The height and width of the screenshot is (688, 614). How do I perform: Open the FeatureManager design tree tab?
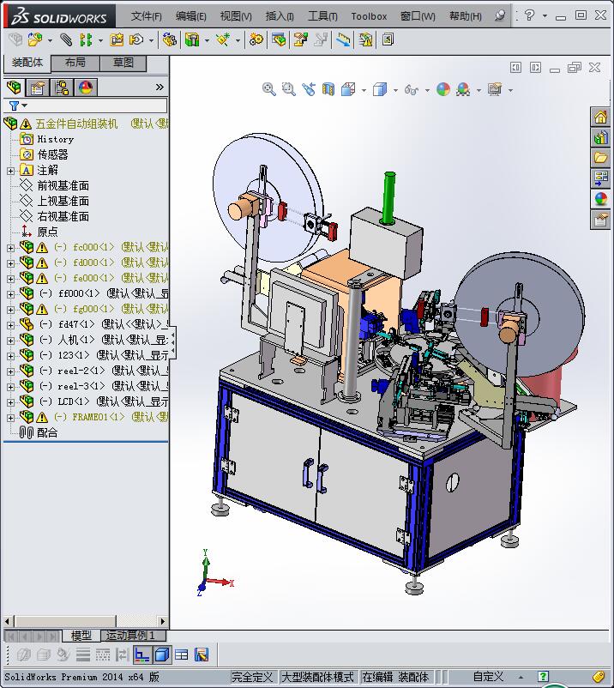(14, 88)
